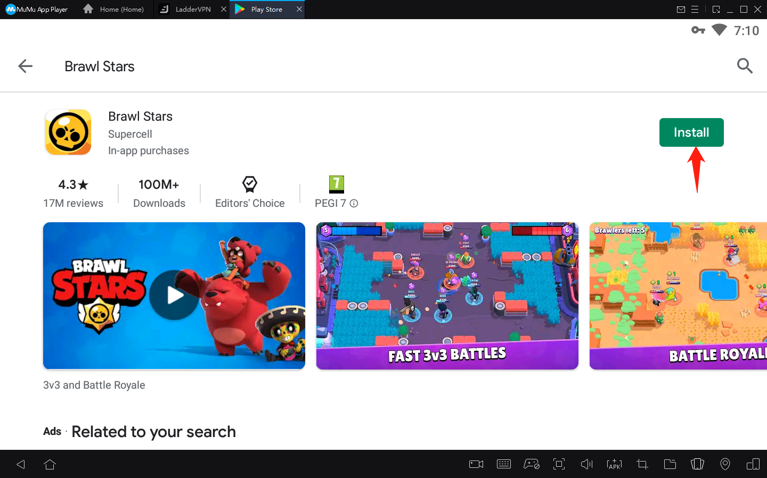Install Brawl Stars
Viewport: 767px width, 478px height.
click(x=691, y=132)
